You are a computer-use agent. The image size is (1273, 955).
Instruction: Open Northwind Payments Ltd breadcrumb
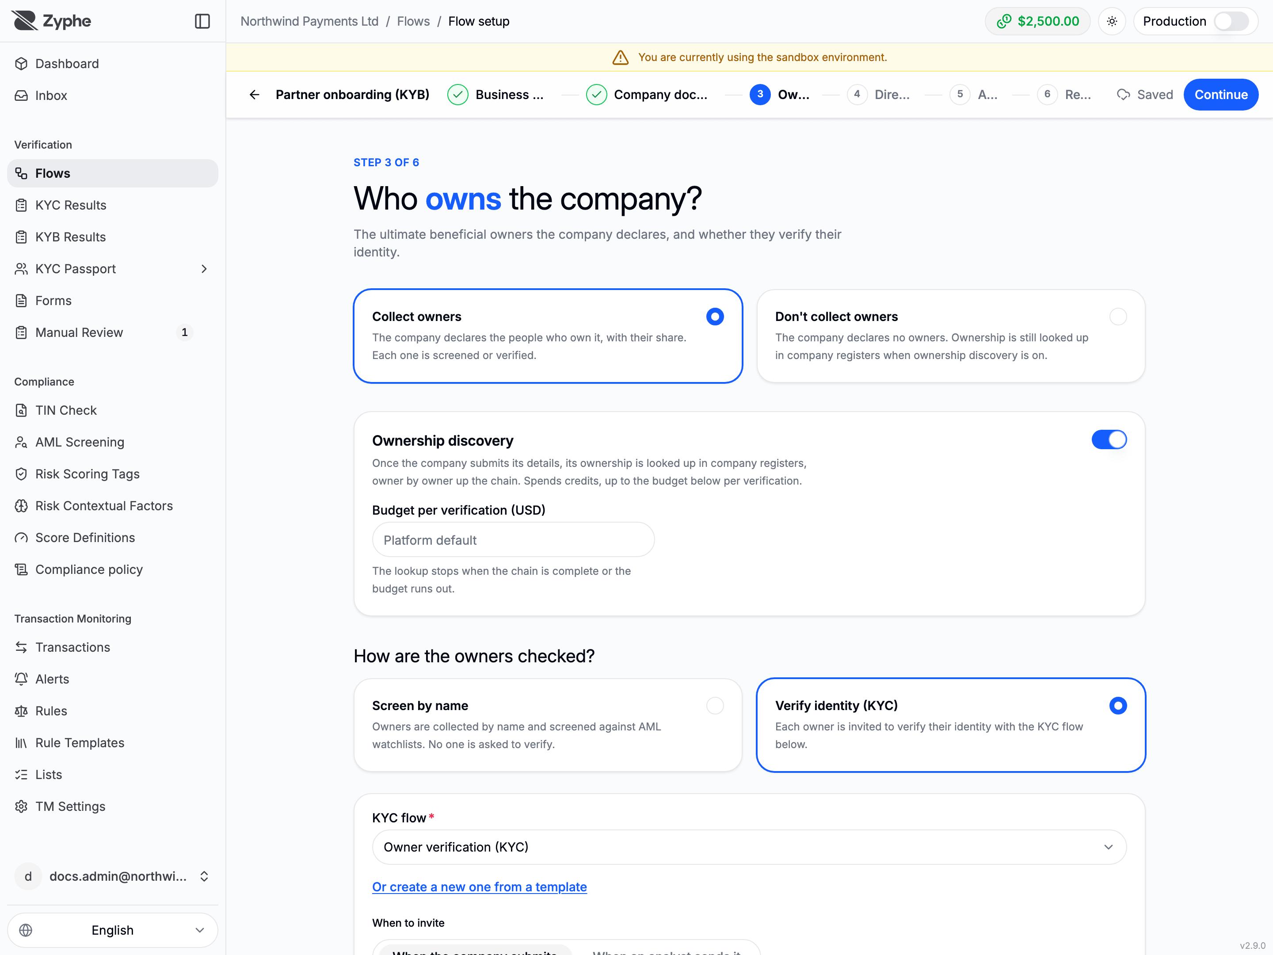click(x=309, y=21)
